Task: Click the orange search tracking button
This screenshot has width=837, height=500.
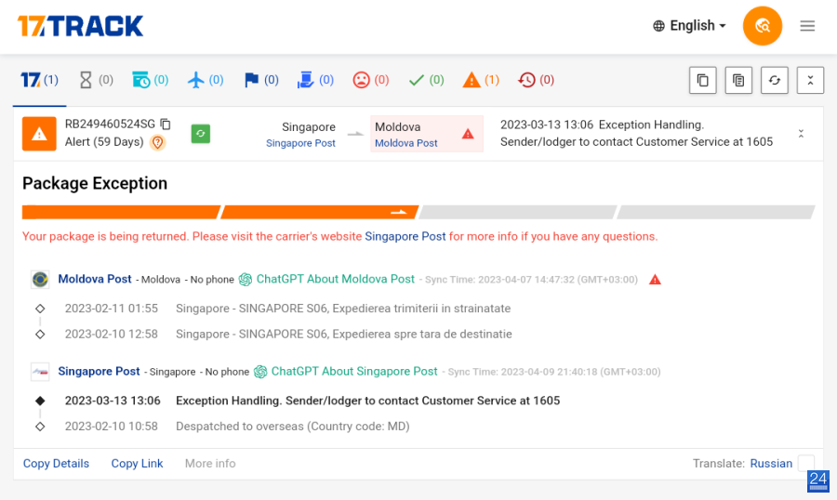Action: (763, 26)
